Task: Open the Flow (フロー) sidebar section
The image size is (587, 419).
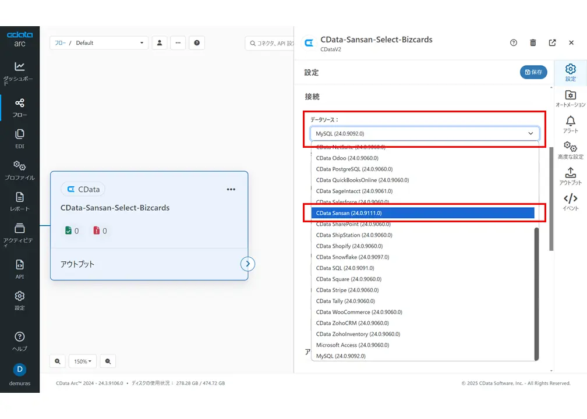Action: click(19, 108)
